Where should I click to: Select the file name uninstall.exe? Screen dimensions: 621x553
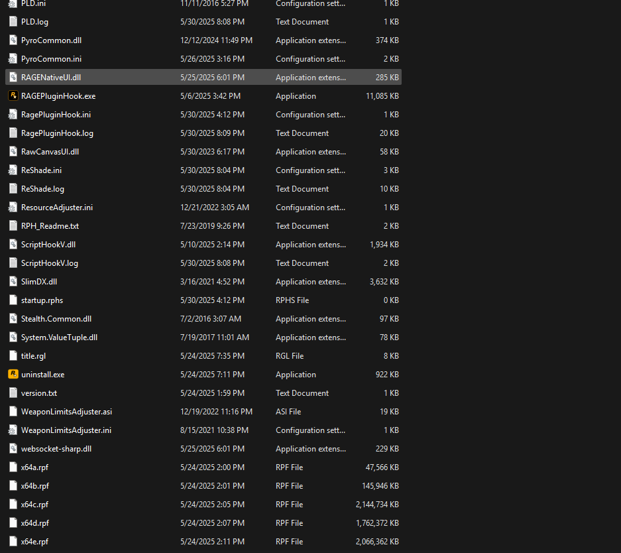tap(43, 375)
